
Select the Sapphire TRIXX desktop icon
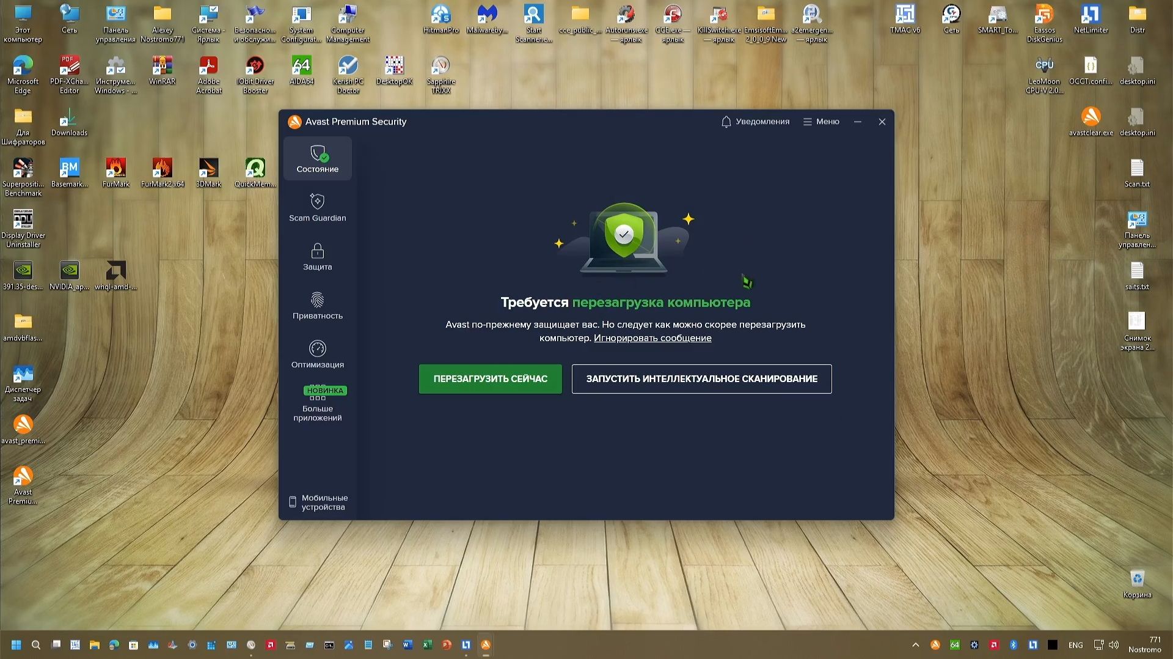click(x=440, y=75)
